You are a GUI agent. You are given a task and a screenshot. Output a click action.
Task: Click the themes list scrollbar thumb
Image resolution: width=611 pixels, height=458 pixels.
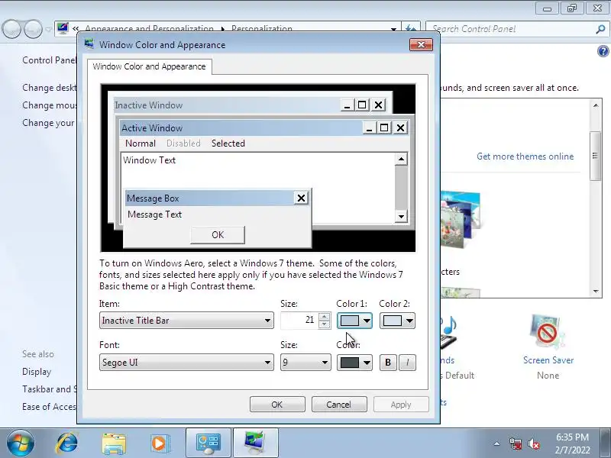(x=595, y=156)
